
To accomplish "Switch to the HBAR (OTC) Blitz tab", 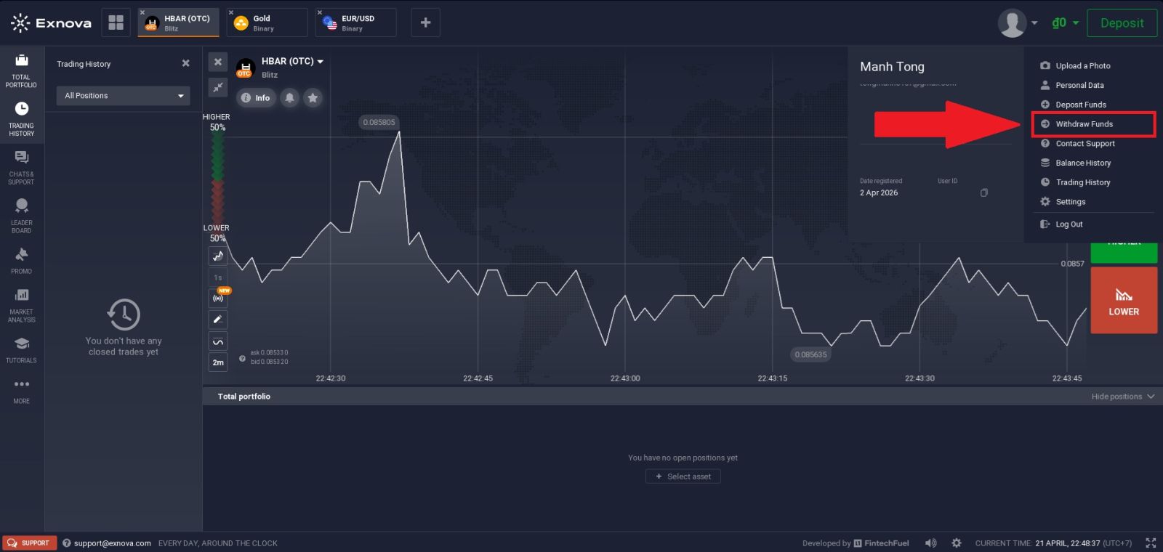I will [x=179, y=23].
